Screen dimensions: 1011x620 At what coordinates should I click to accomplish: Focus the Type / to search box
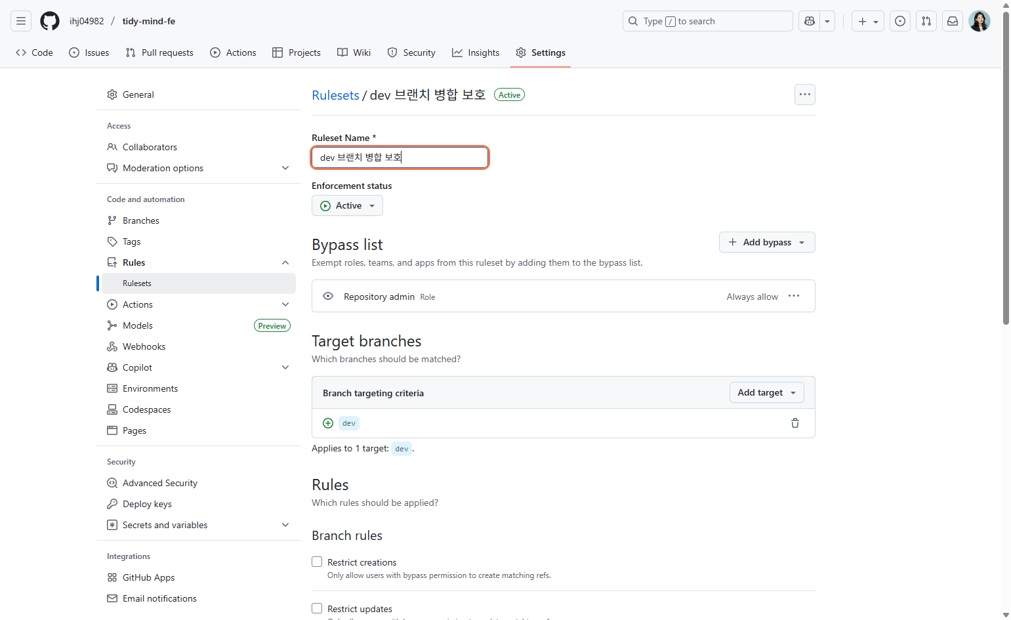(707, 21)
